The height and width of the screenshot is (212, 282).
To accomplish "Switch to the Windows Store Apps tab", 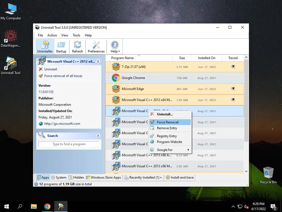I will [x=104, y=177].
